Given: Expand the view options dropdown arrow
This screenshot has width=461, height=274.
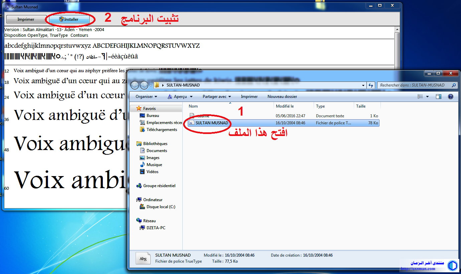Looking at the screenshot, I should (x=427, y=97).
